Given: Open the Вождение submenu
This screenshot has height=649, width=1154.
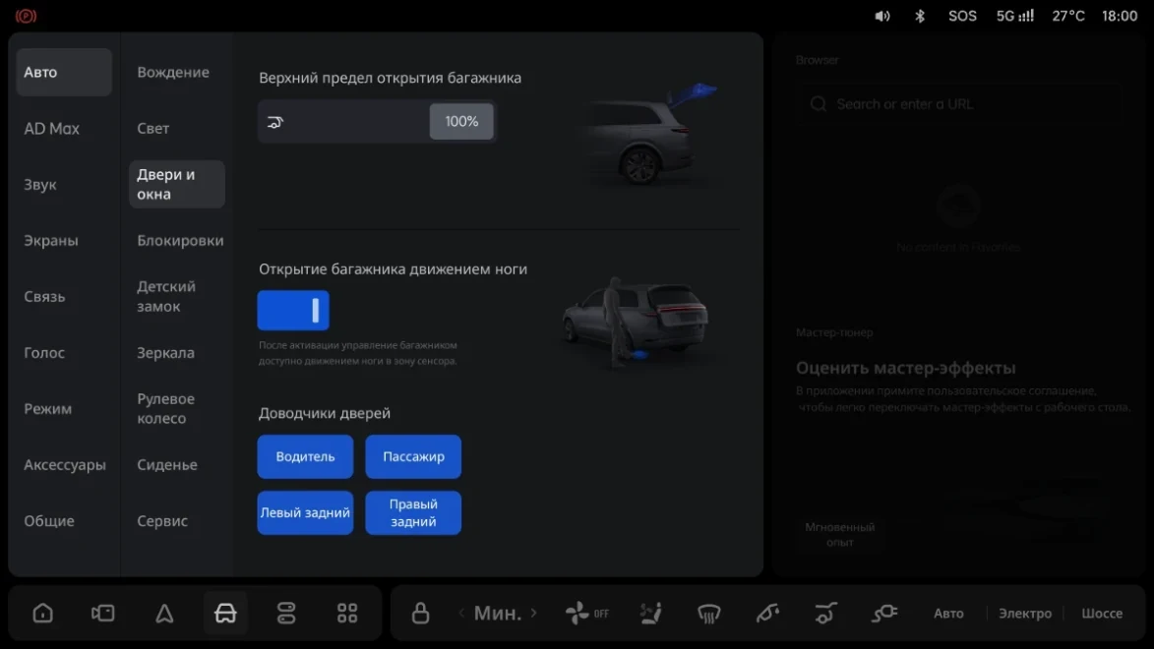Looking at the screenshot, I should click(173, 72).
